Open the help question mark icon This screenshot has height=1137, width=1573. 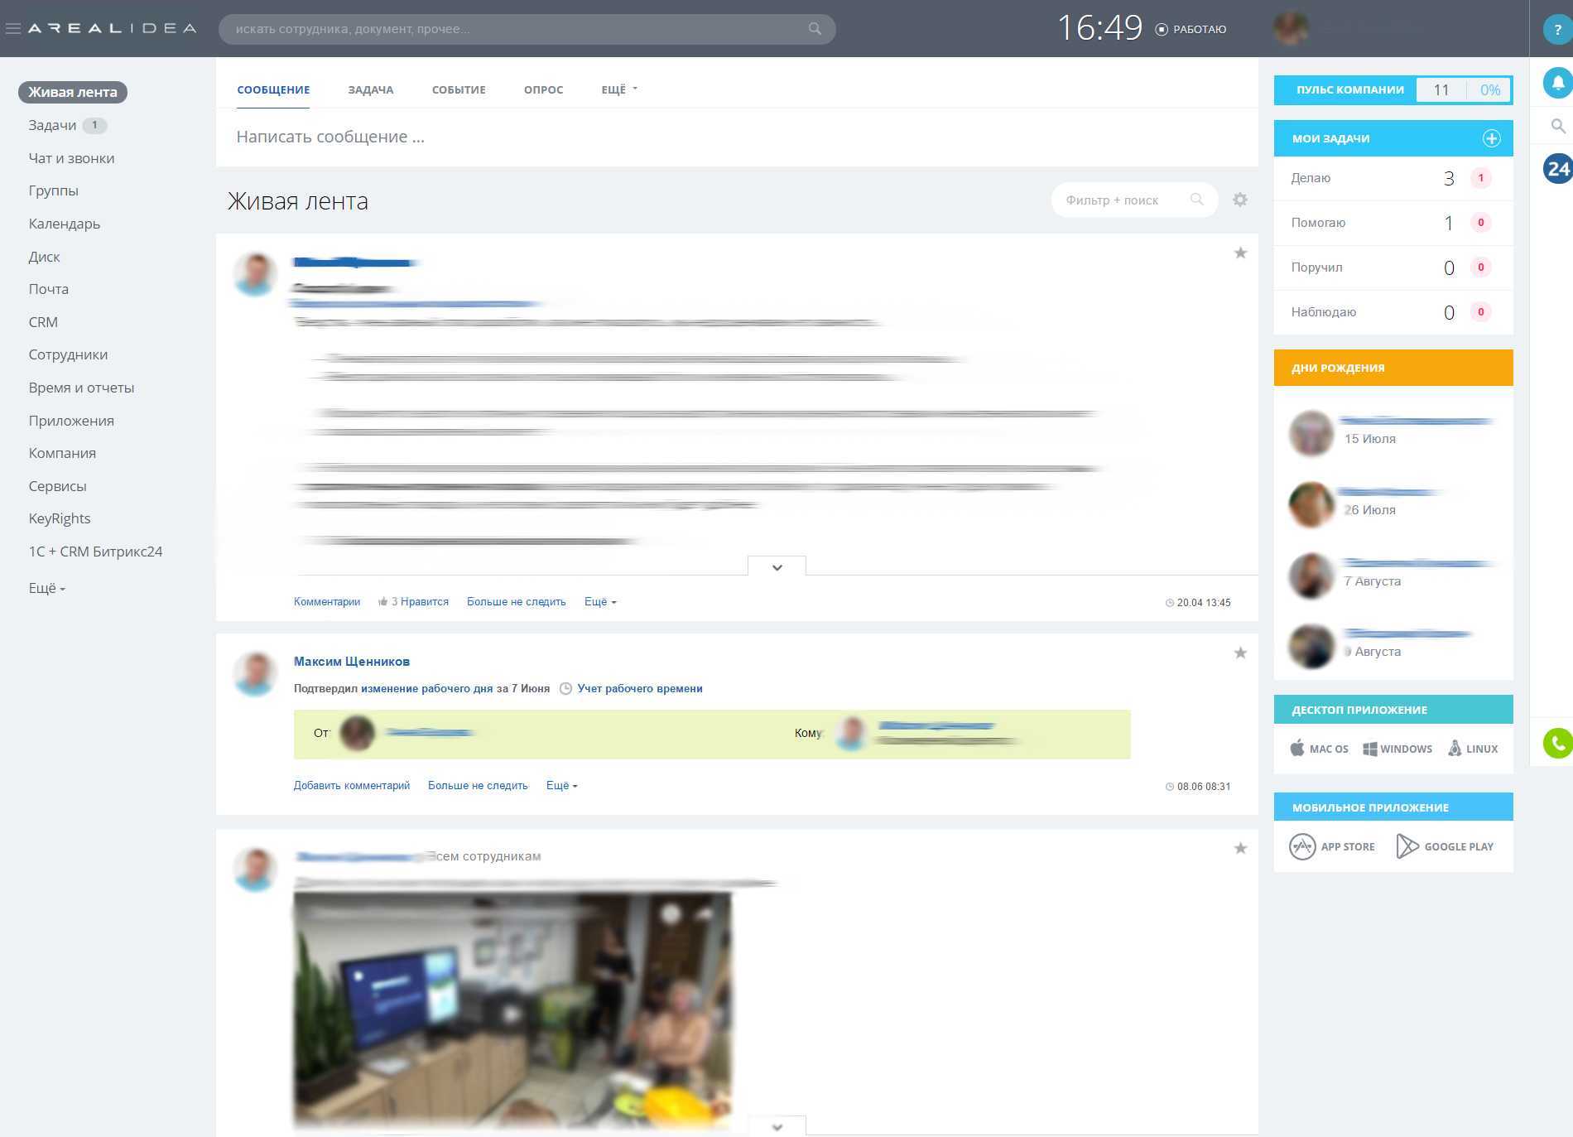click(x=1557, y=30)
